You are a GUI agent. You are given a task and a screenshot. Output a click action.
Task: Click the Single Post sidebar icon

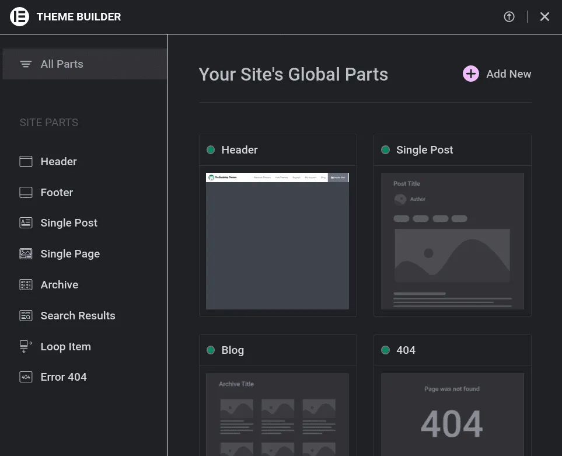(26, 222)
